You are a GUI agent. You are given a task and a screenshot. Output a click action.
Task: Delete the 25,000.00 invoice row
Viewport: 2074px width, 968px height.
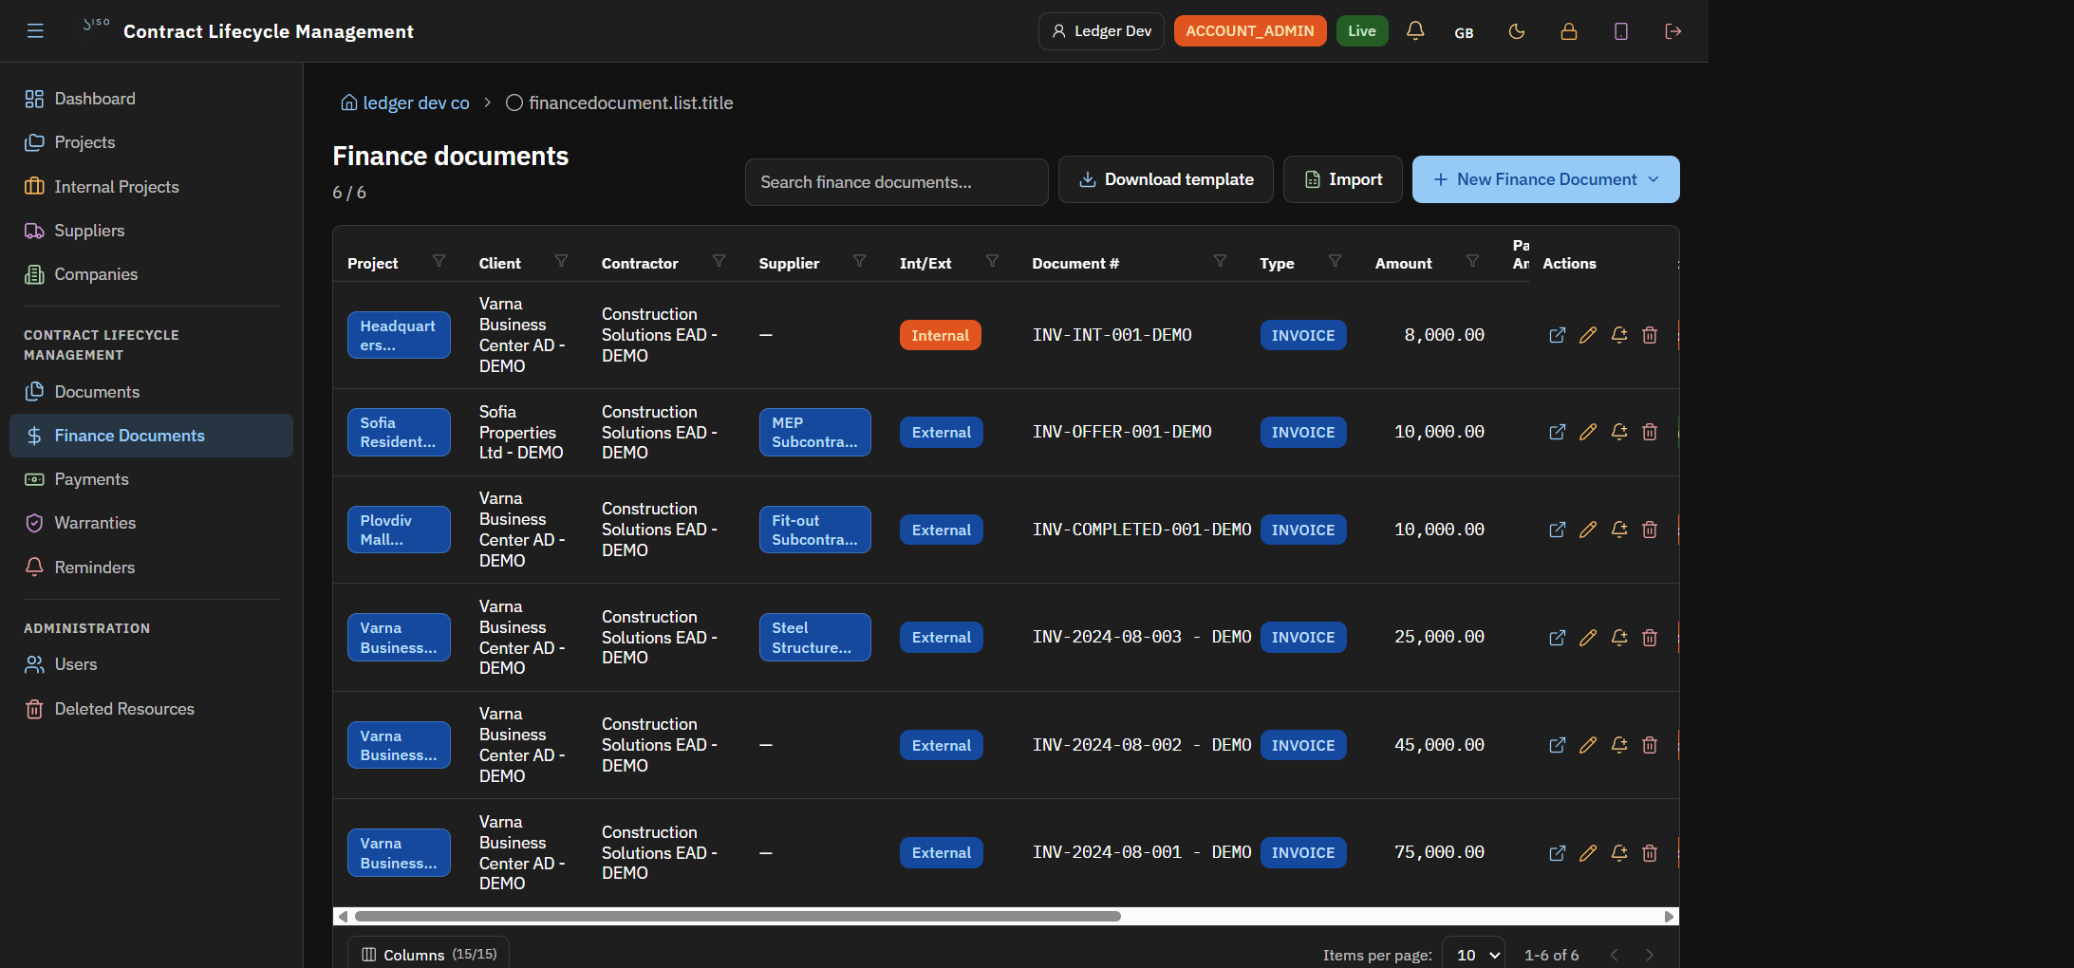(1650, 638)
